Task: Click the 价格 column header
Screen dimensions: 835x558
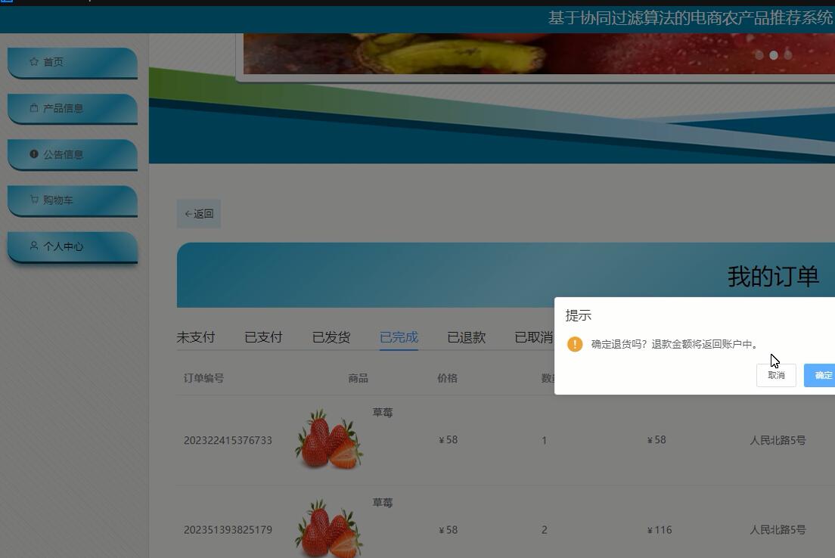Action: tap(447, 378)
